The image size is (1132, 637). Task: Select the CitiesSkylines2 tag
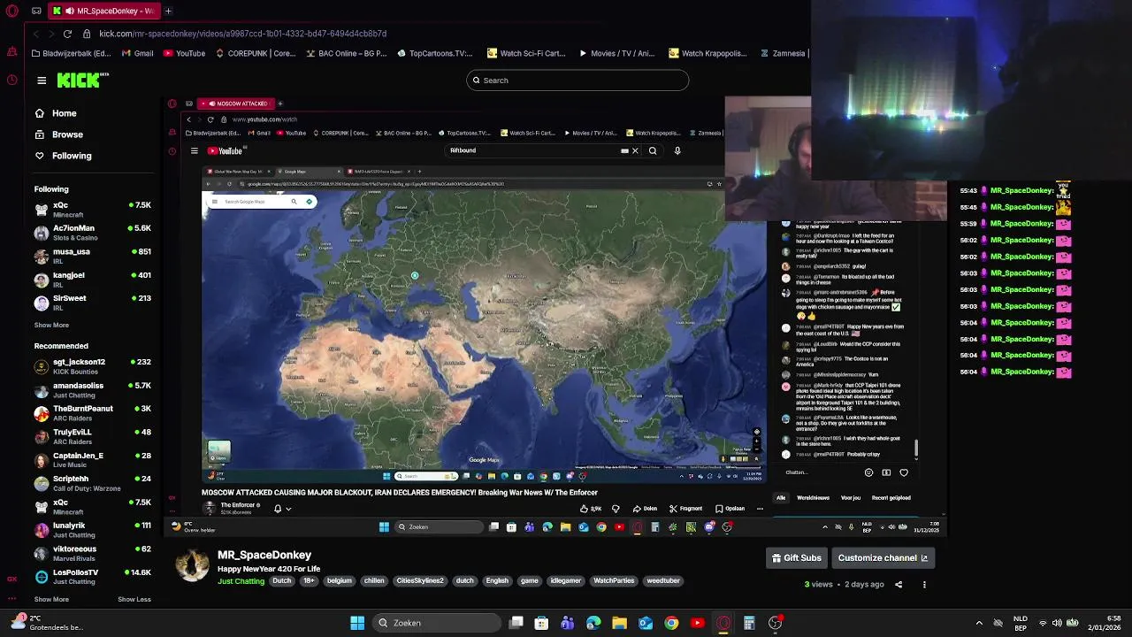coord(420,581)
